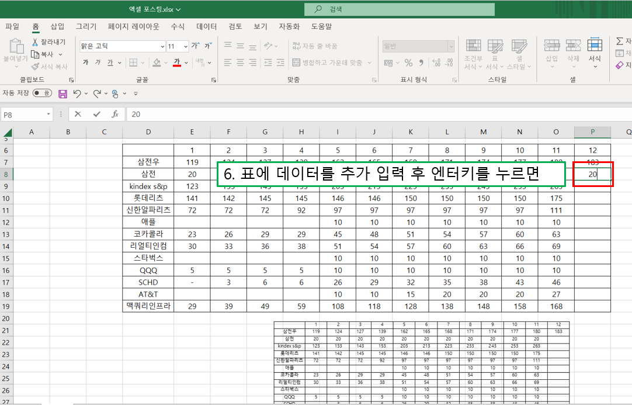
Task: Decrease font size button
Action: (x=208, y=46)
